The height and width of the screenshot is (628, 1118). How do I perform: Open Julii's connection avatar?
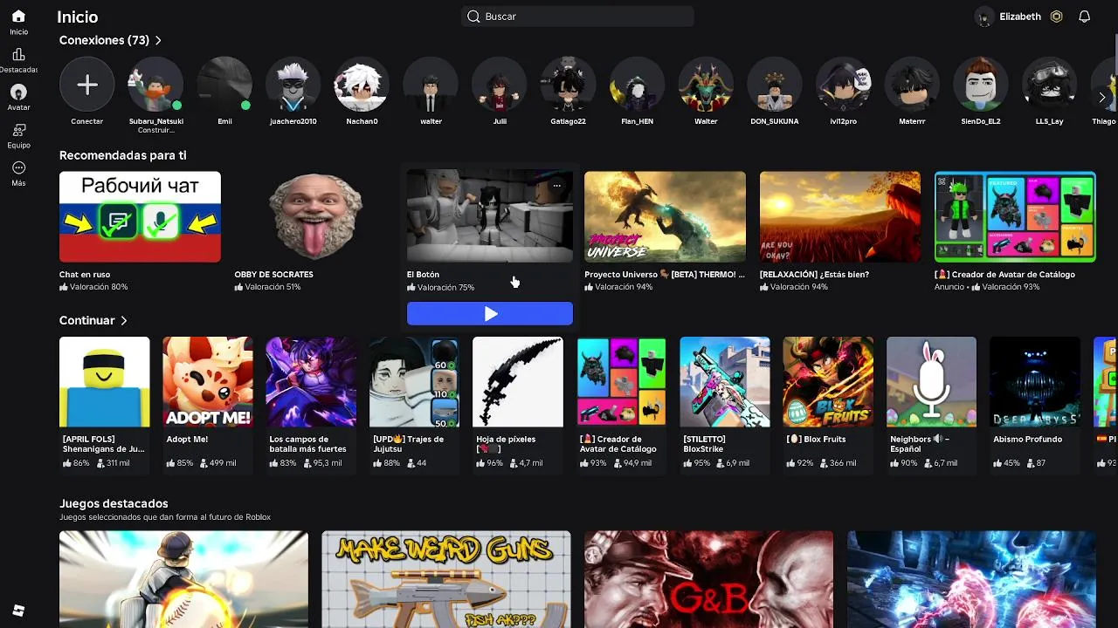[x=500, y=85]
